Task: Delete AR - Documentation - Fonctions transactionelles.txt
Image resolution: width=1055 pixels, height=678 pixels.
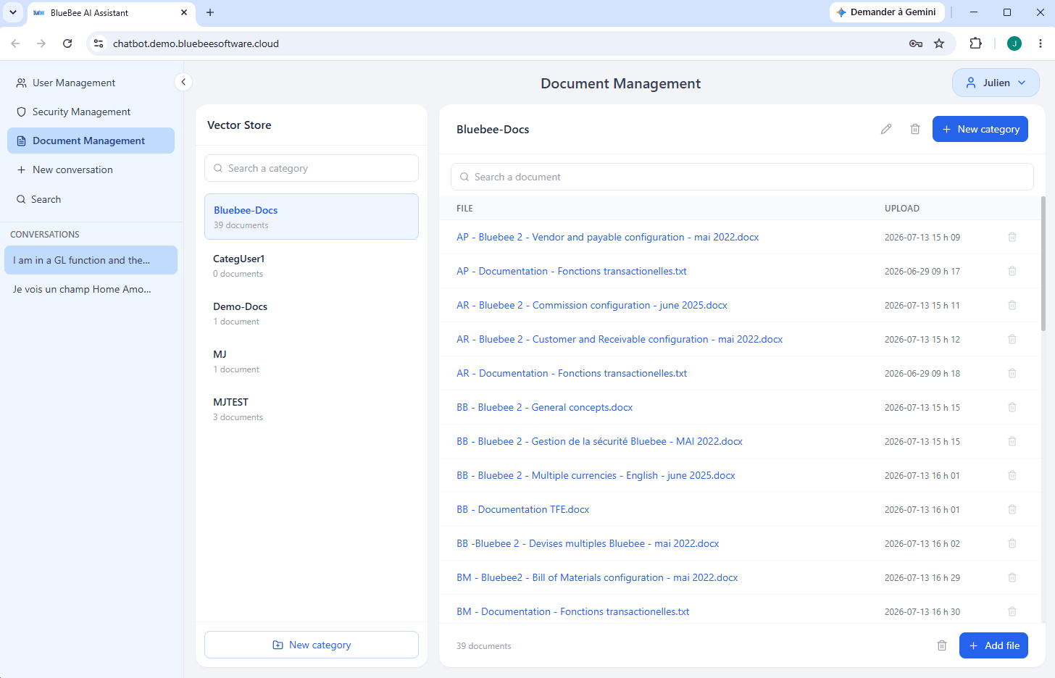Action: tap(1012, 373)
